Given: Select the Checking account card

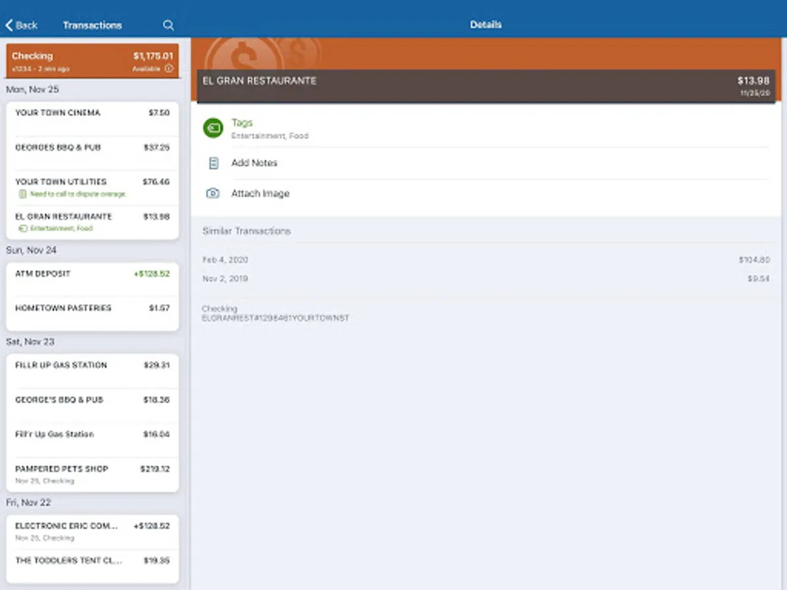Looking at the screenshot, I should coord(92,61).
